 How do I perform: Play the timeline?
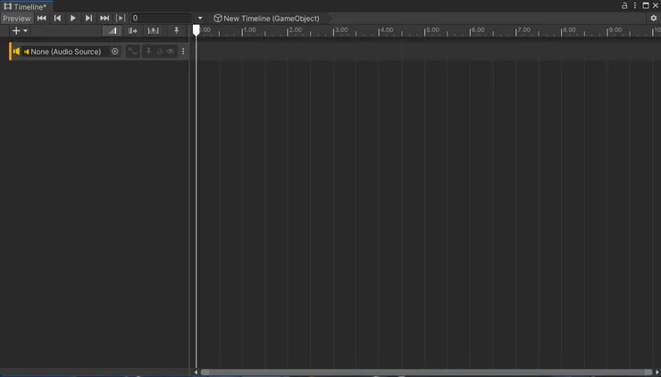[73, 18]
